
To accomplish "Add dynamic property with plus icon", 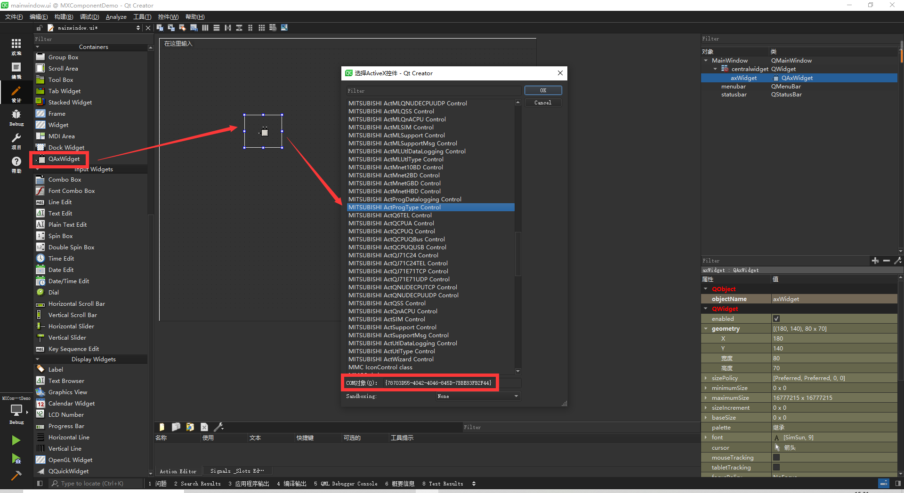I will point(875,261).
